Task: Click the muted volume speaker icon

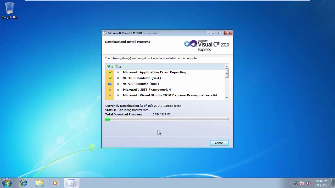Action: click(309, 183)
